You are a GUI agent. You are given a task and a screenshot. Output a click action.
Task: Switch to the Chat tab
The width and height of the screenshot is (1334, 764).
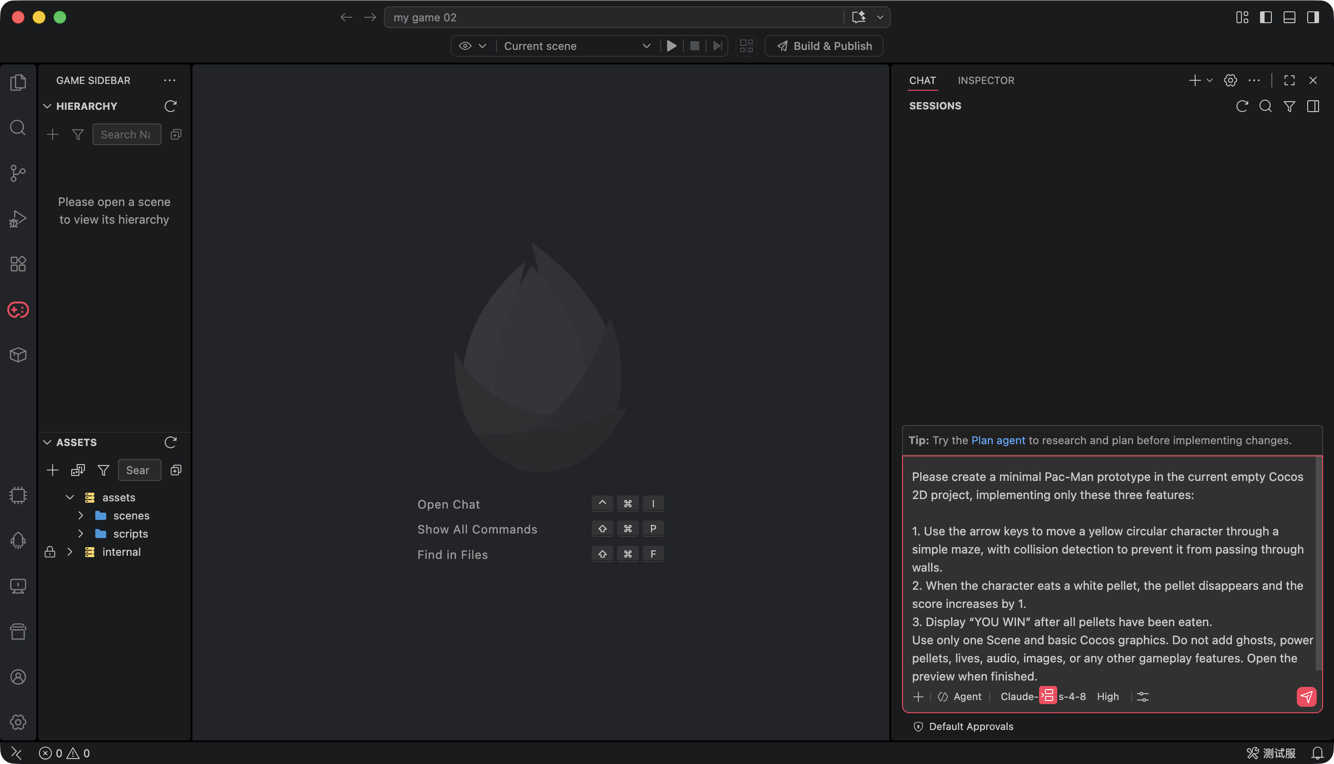click(x=922, y=80)
